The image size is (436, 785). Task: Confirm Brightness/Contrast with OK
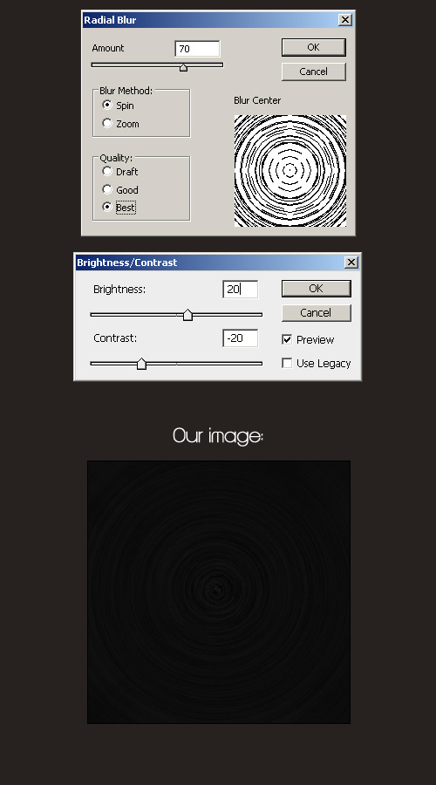click(x=317, y=289)
